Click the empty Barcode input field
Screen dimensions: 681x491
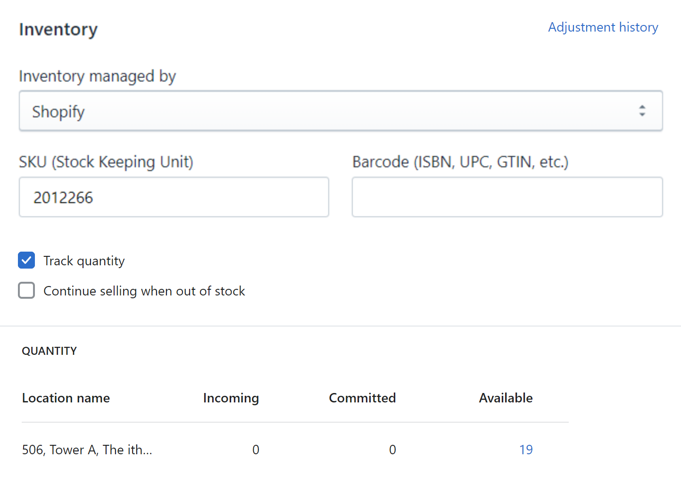[507, 197]
